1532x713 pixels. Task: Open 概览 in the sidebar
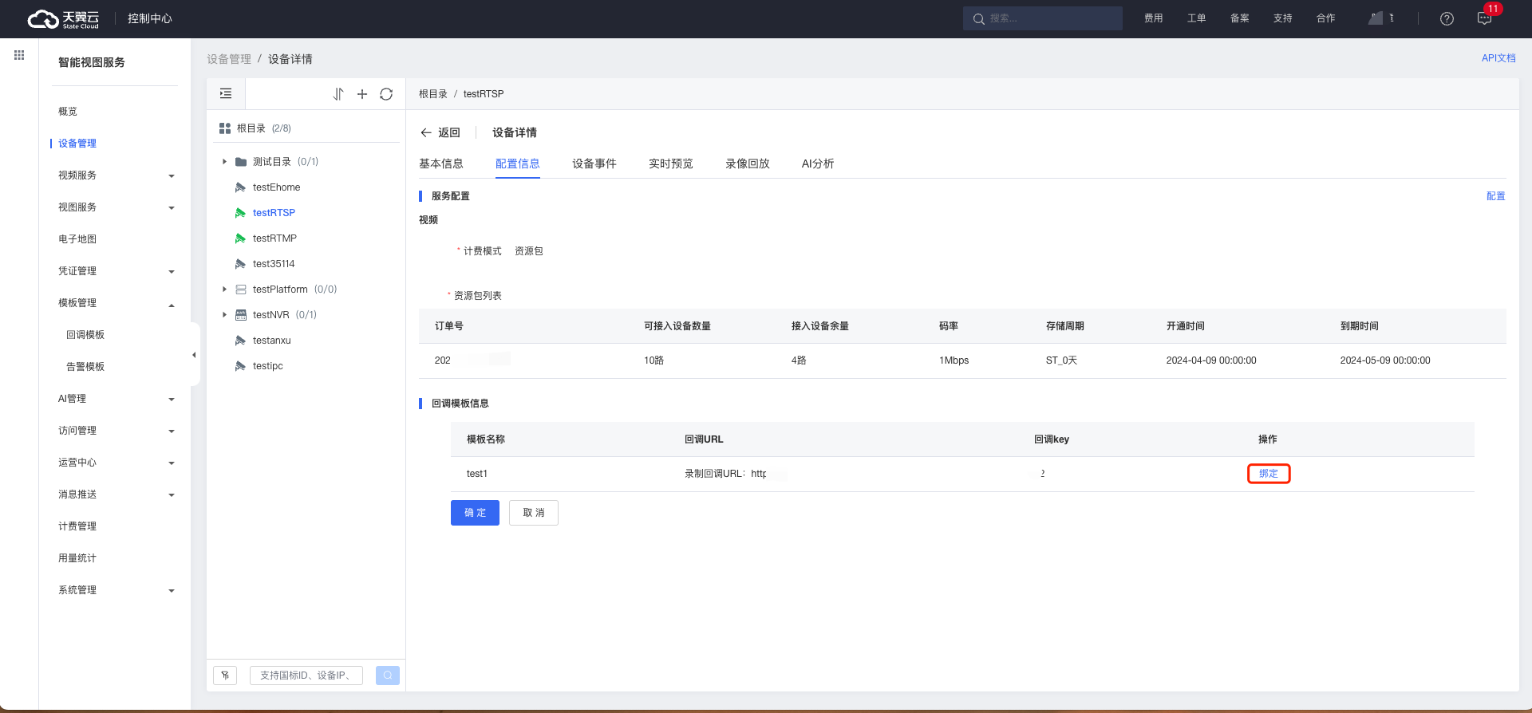(68, 112)
